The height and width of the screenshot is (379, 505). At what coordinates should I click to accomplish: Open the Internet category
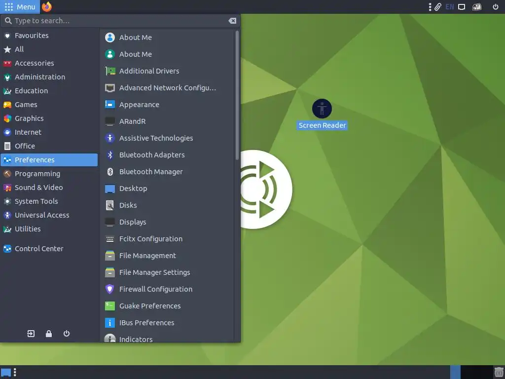49,132
